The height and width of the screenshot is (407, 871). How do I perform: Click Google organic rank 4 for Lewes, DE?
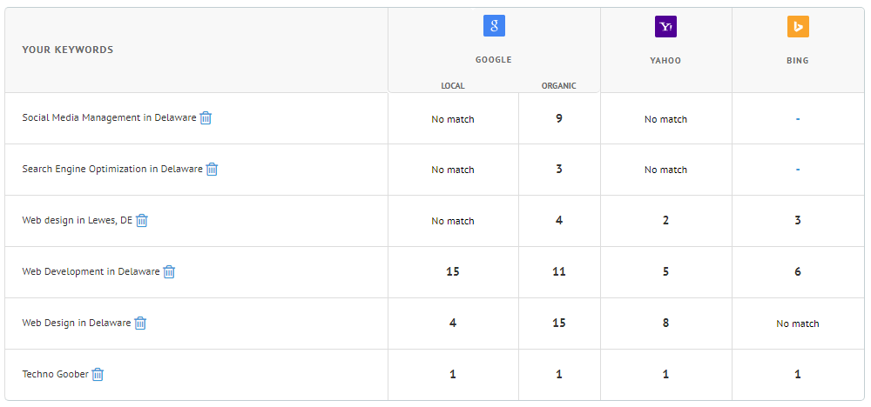[559, 221]
